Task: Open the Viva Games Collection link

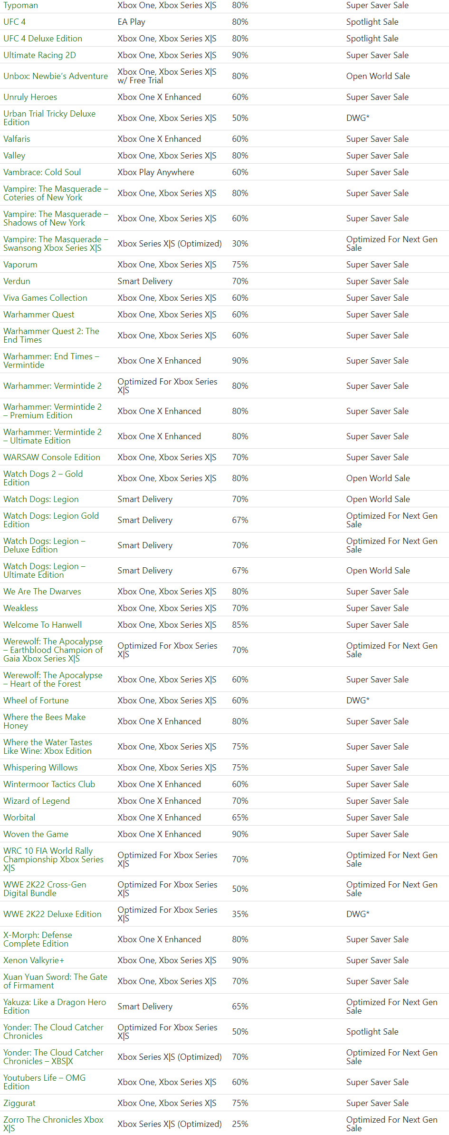Action: coord(45,298)
